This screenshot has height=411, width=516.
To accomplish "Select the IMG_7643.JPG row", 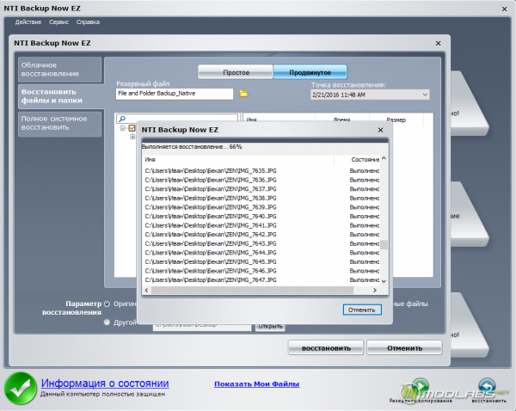I will 261,244.
